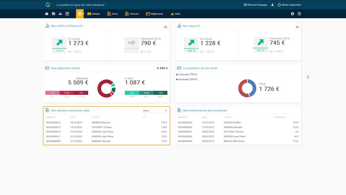Screen dimensions: 346x195
Task: Open the Articles section
Action: [x=94, y=14]
